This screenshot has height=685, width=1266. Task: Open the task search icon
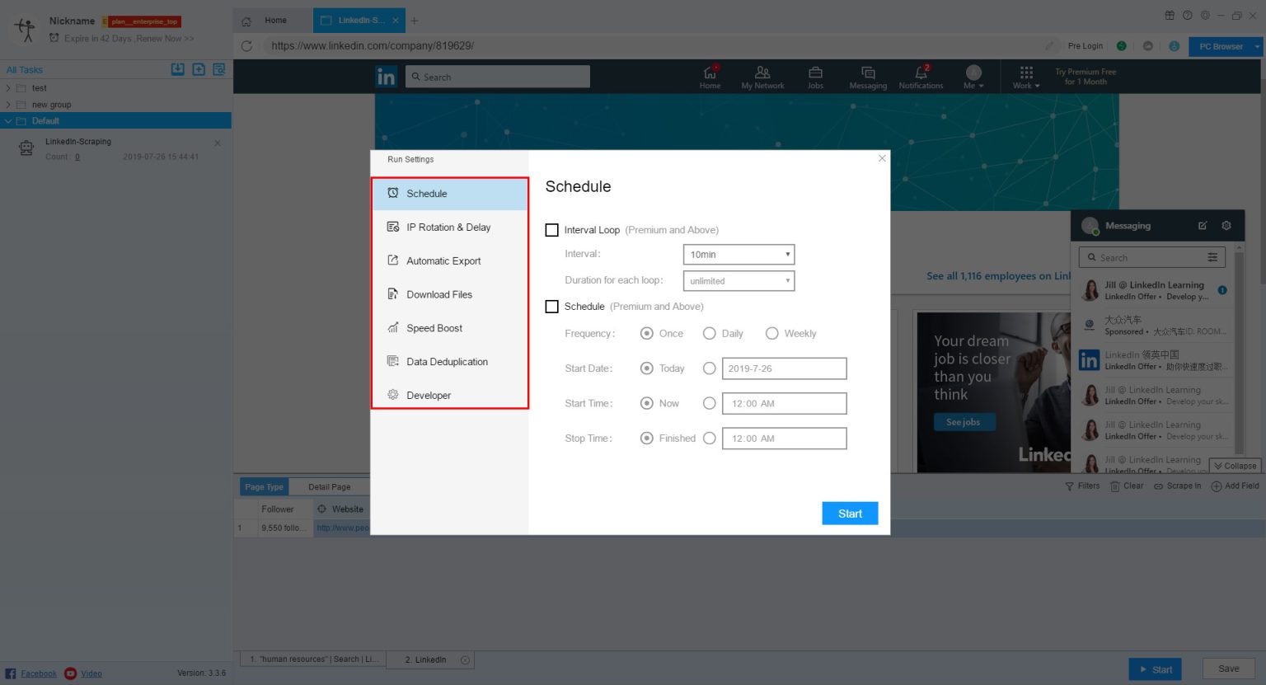218,69
